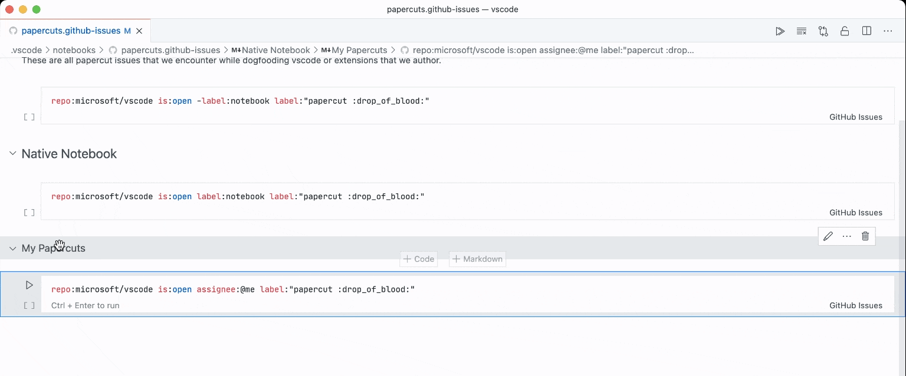The width and height of the screenshot is (906, 376).
Task: Insert a new Code cell
Action: tap(419, 259)
